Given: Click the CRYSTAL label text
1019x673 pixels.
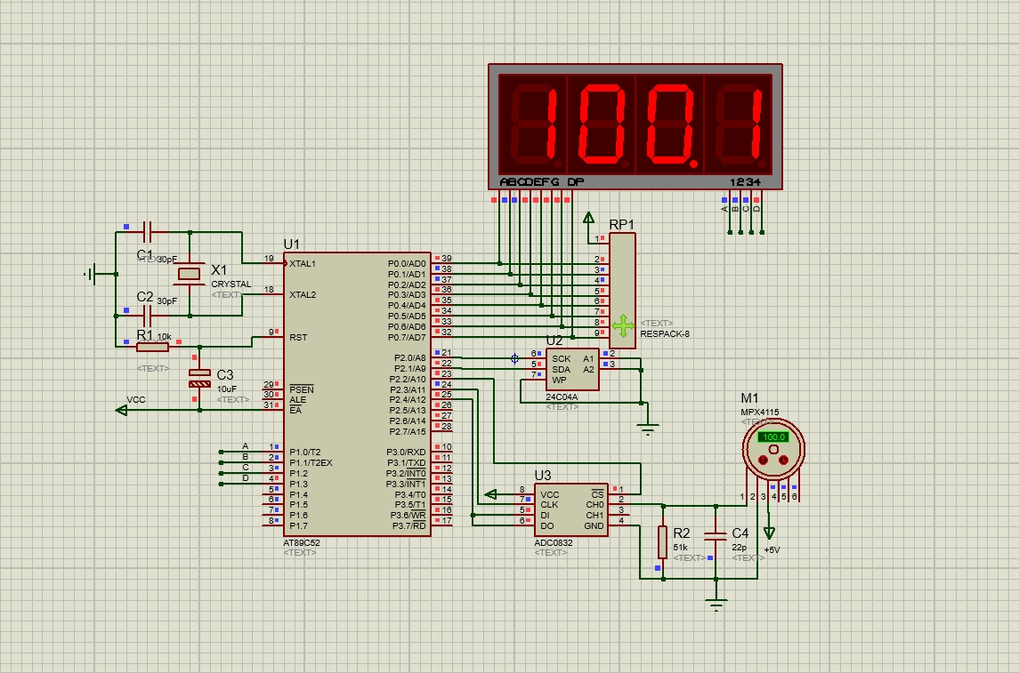Looking at the screenshot, I should coord(230,284).
